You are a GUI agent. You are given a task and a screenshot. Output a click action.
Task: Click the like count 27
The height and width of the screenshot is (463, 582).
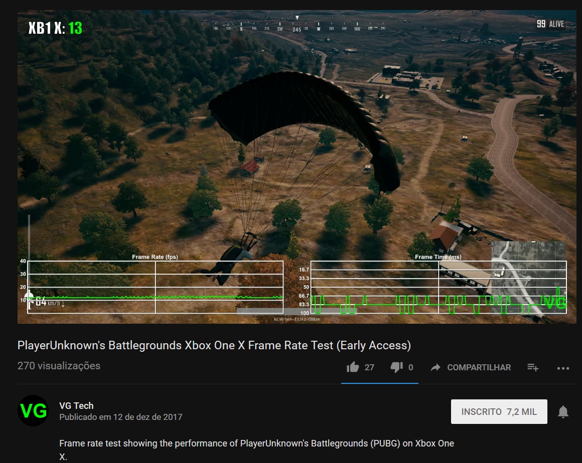point(369,367)
